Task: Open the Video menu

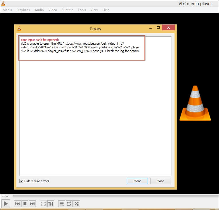Action: [x=53, y=10]
